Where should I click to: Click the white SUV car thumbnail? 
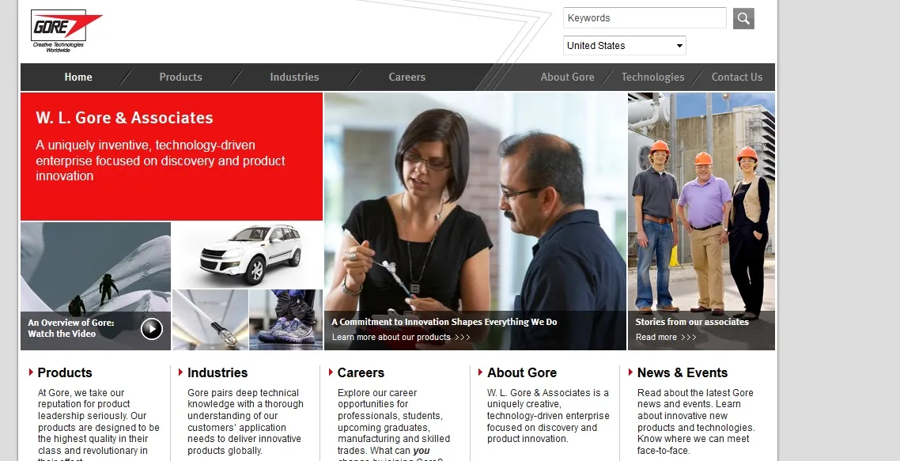[x=248, y=255]
